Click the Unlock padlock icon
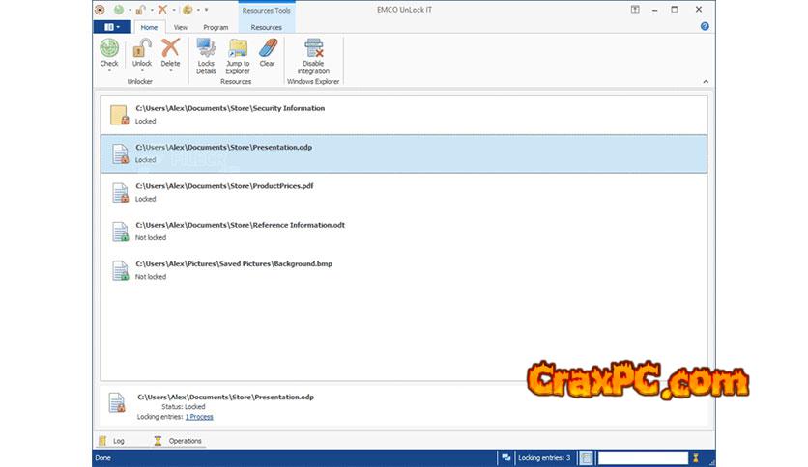808x467 pixels. tap(141, 48)
